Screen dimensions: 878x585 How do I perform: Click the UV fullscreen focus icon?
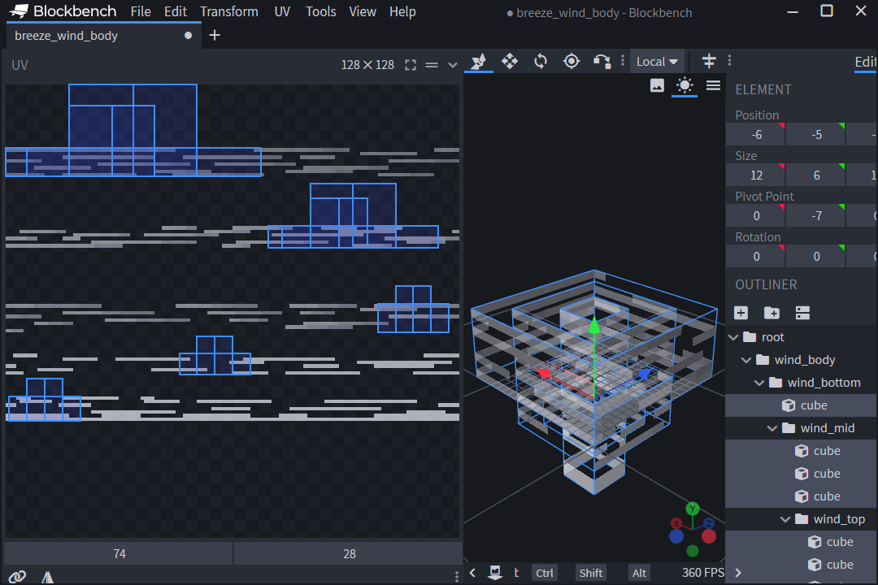click(411, 65)
